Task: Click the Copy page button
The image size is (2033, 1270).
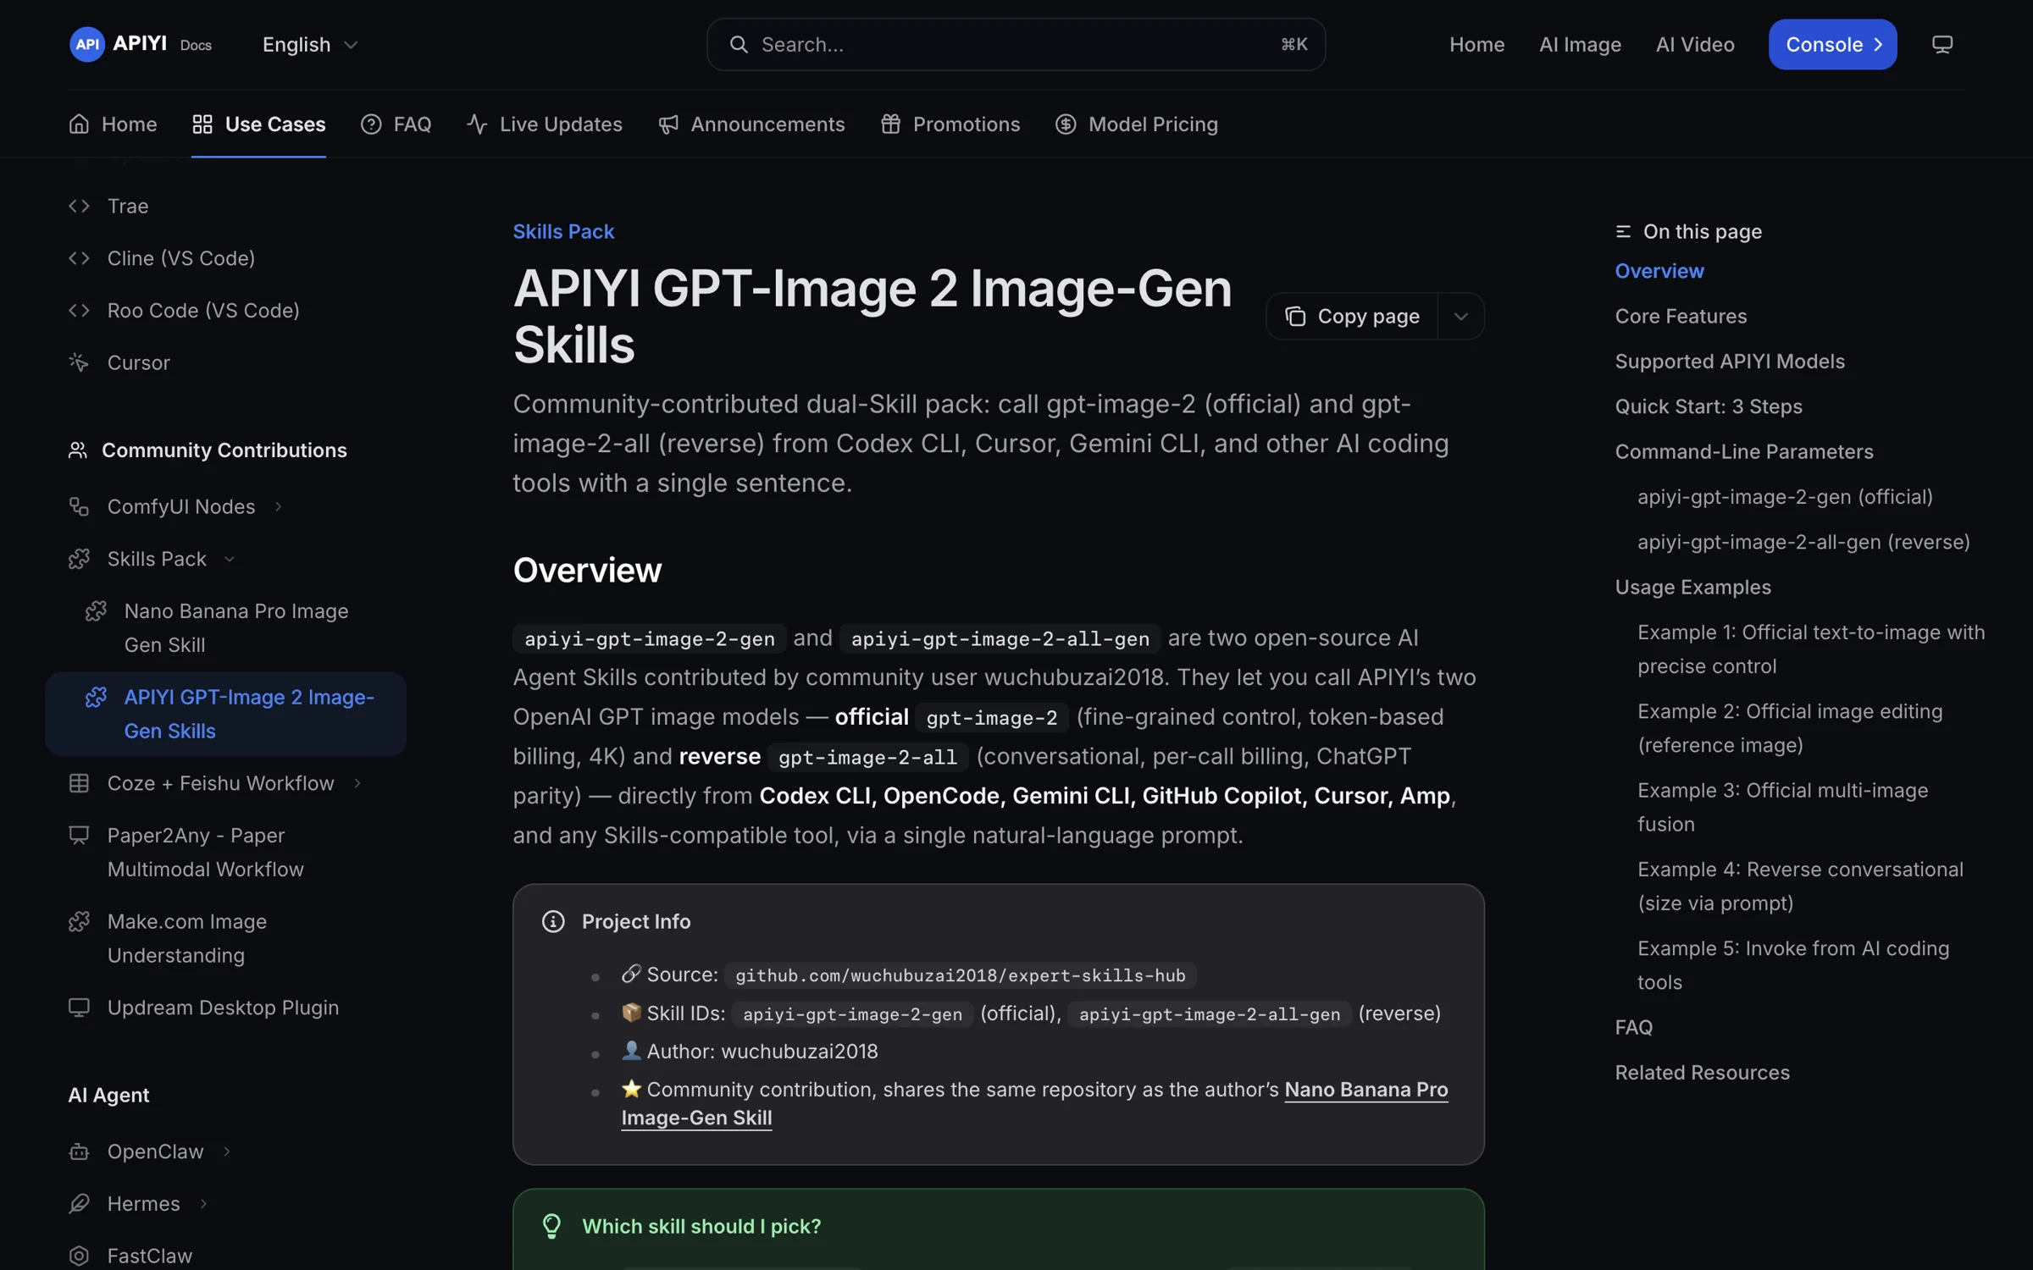Action: [1352, 316]
